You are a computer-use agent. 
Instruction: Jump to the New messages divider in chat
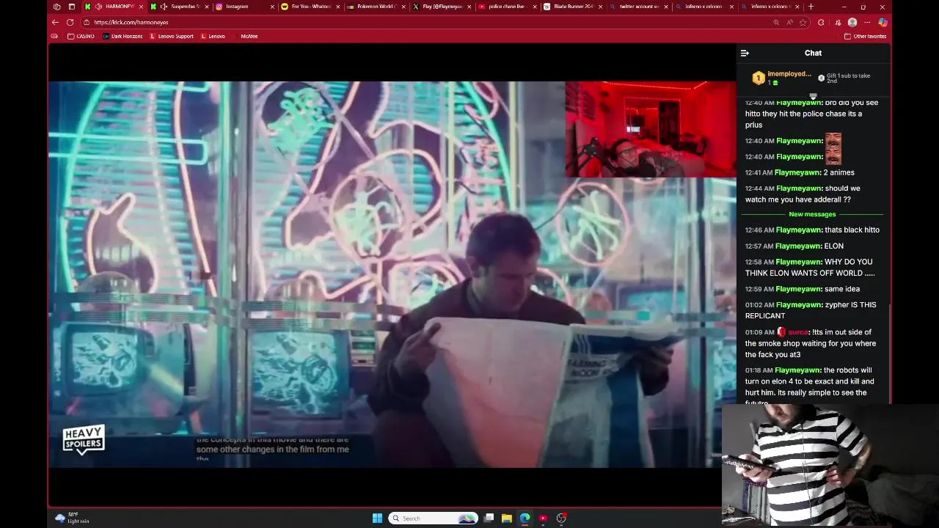812,214
